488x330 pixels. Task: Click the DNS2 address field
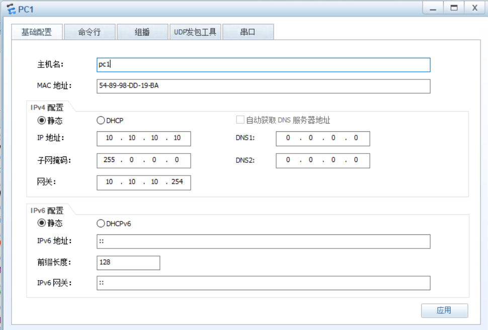point(323,160)
